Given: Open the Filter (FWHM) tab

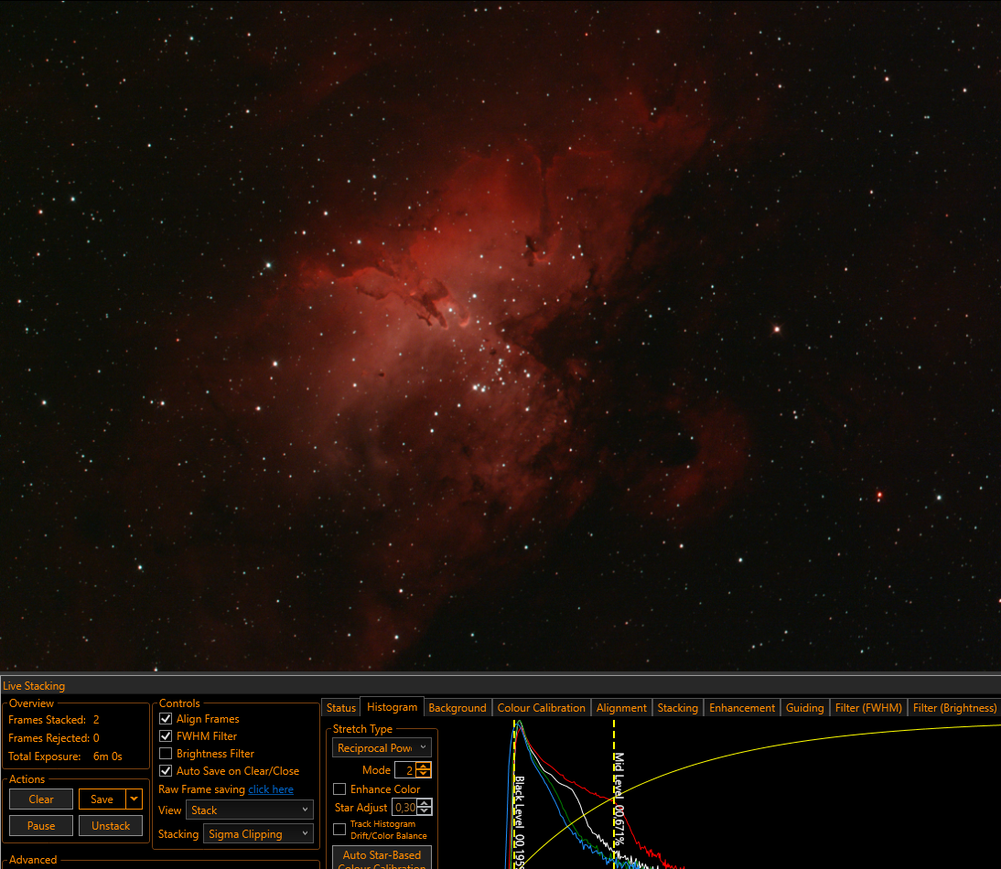Looking at the screenshot, I should [x=868, y=708].
